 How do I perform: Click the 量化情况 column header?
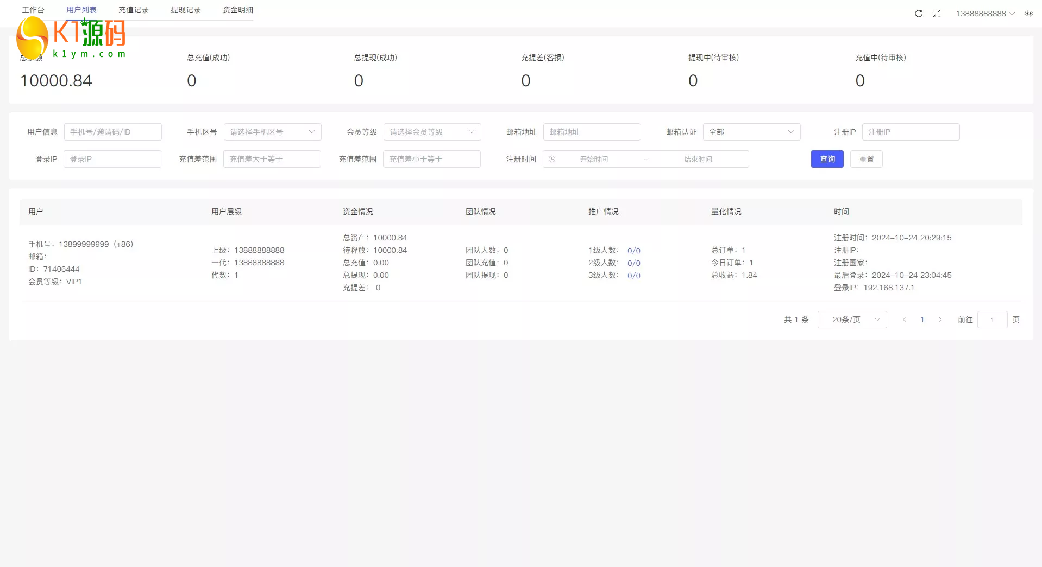point(726,212)
